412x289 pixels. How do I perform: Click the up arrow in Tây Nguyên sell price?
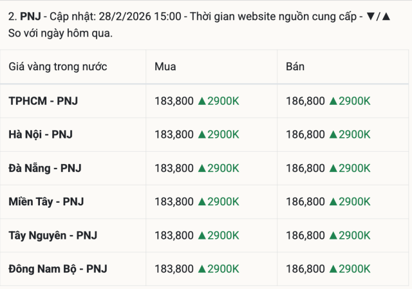(333, 235)
